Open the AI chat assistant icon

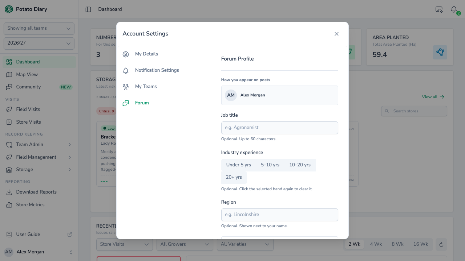[439, 9]
